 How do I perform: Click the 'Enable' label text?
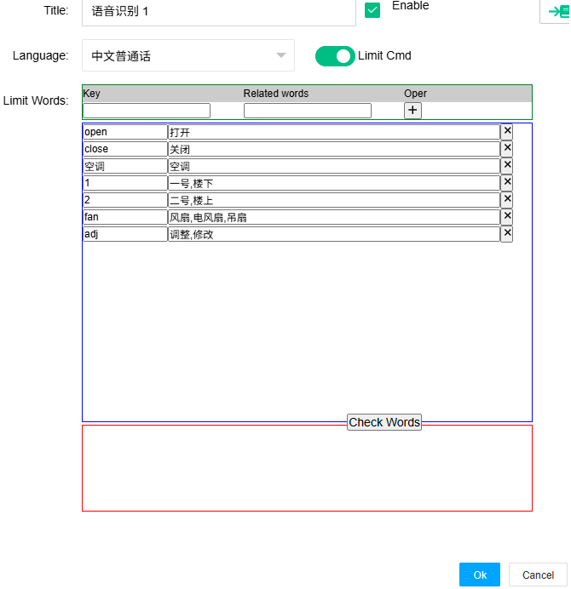[x=411, y=6]
